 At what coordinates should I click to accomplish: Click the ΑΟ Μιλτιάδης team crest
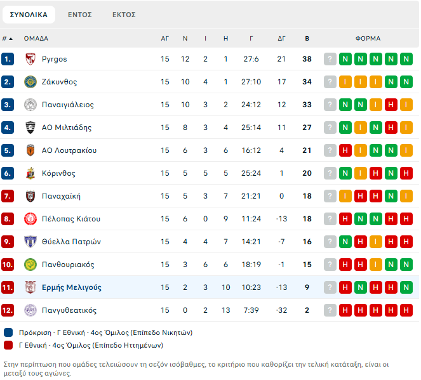29,128
